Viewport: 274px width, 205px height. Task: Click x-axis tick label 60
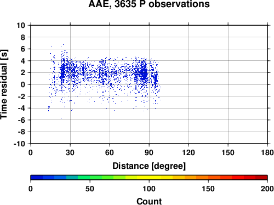110,152
